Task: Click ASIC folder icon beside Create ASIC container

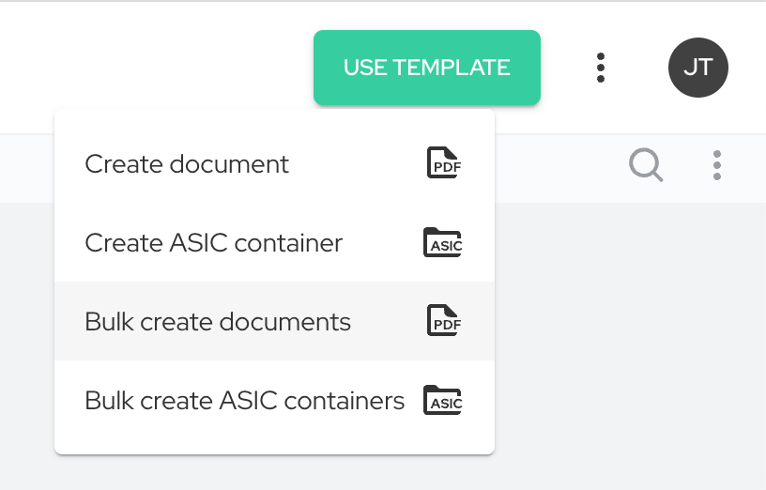Action: (443, 243)
